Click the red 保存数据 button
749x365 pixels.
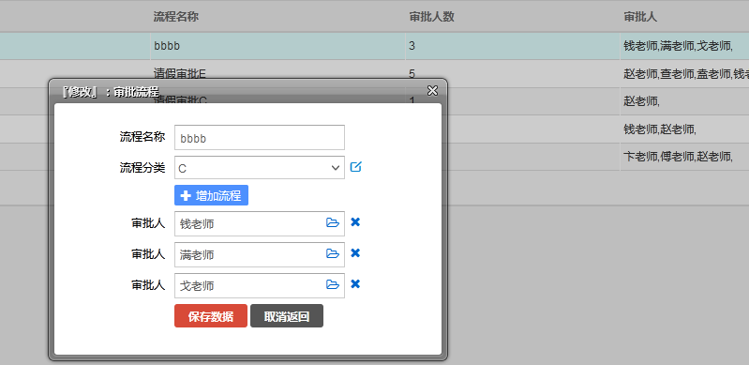[211, 316]
